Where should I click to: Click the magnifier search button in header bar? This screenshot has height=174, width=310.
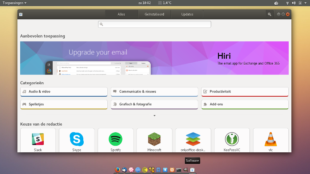[x=269, y=14]
